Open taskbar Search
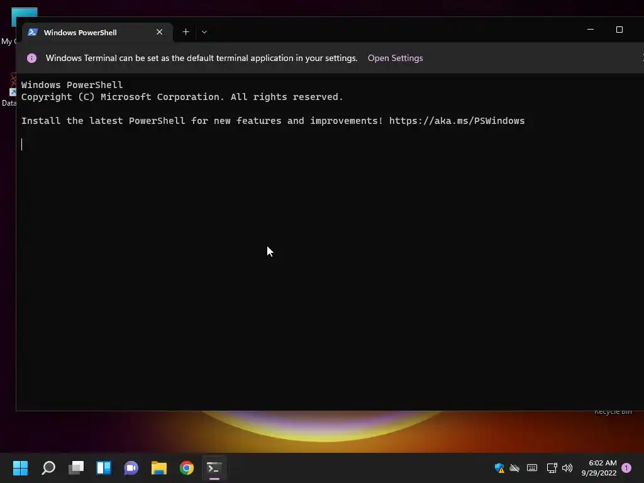 48,468
